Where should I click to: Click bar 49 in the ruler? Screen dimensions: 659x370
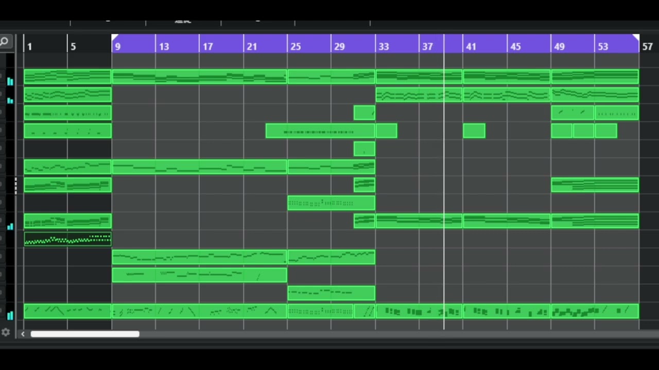pos(559,47)
